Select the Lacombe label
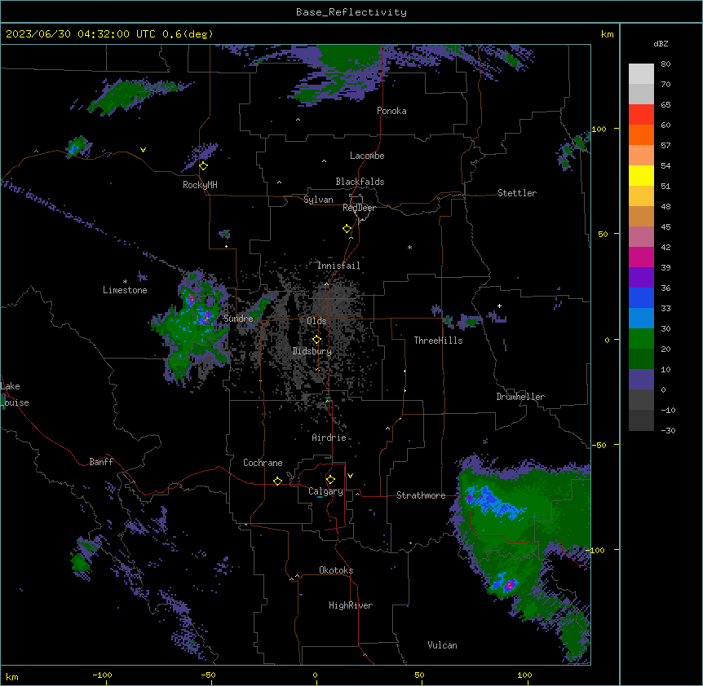This screenshot has width=703, height=686. coord(367,156)
